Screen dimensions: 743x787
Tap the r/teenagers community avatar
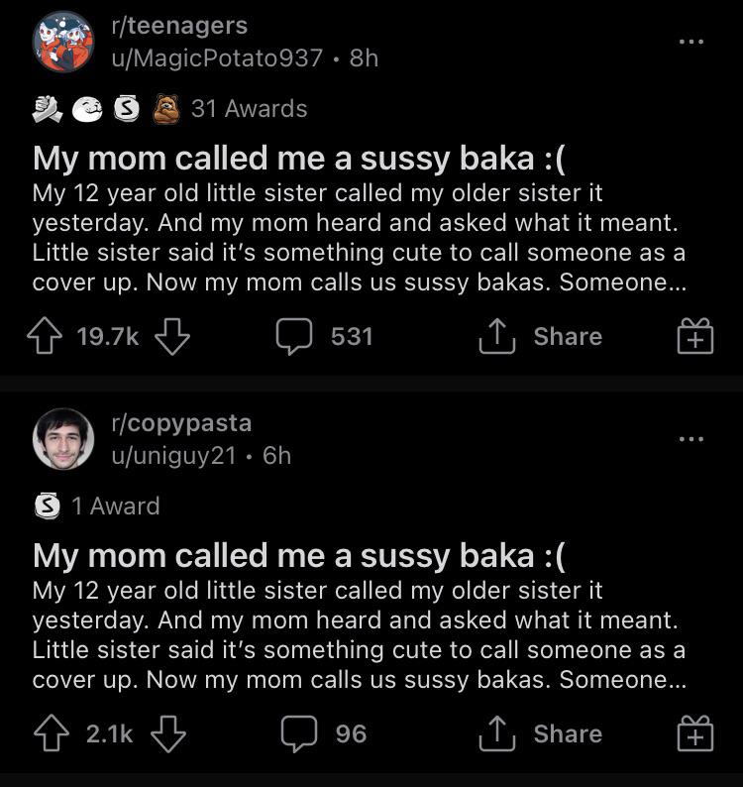coord(65,43)
